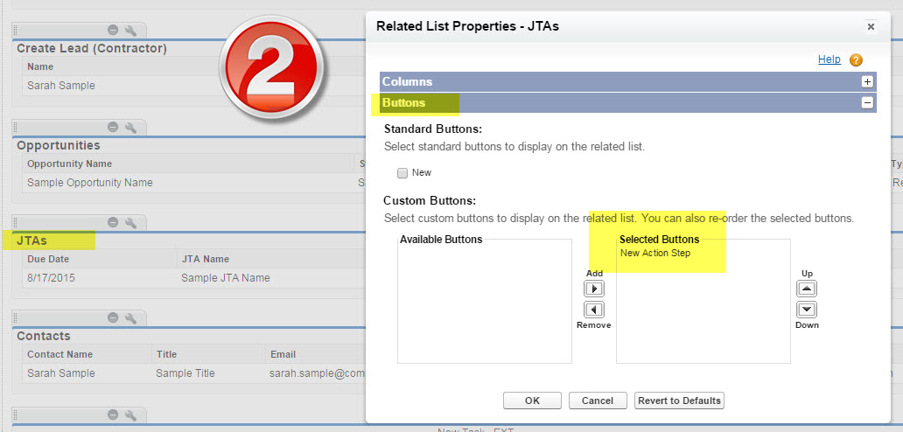Open wrench properties for JTAs list
This screenshot has height=432, width=903.
click(x=130, y=222)
